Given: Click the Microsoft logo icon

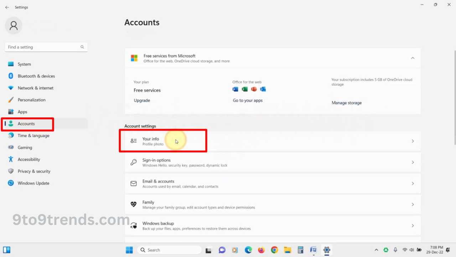Looking at the screenshot, I should click(134, 58).
